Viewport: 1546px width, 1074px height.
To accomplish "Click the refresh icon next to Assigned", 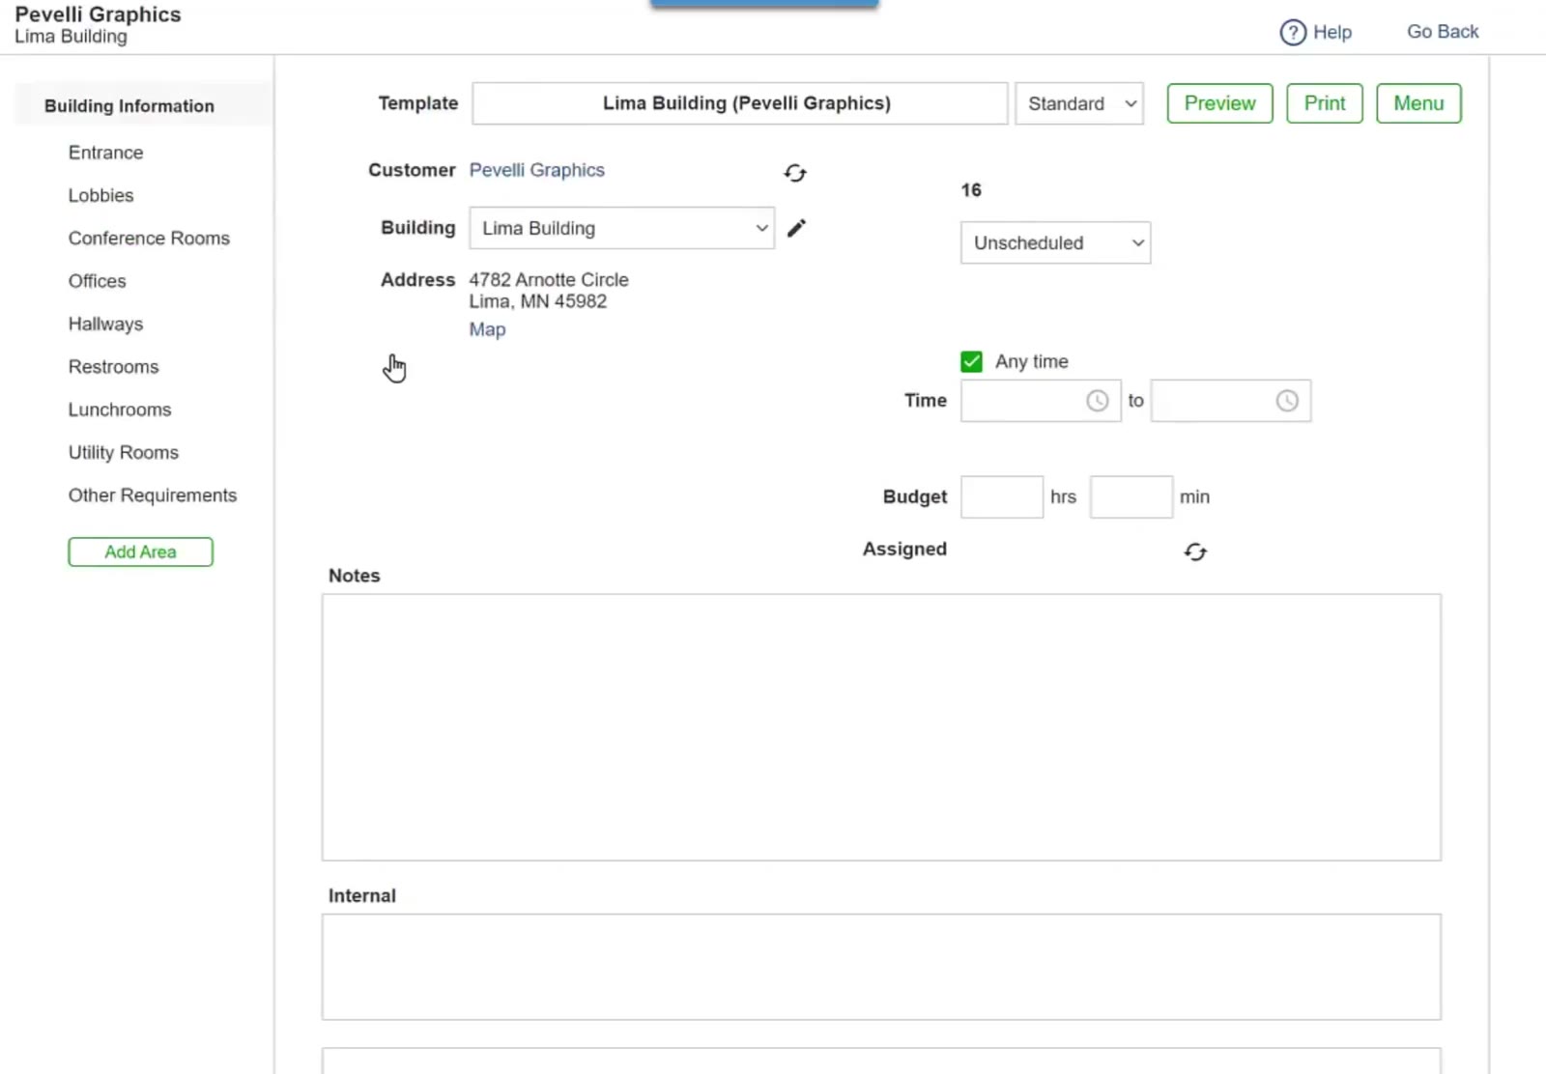I will pyautogui.click(x=1195, y=551).
